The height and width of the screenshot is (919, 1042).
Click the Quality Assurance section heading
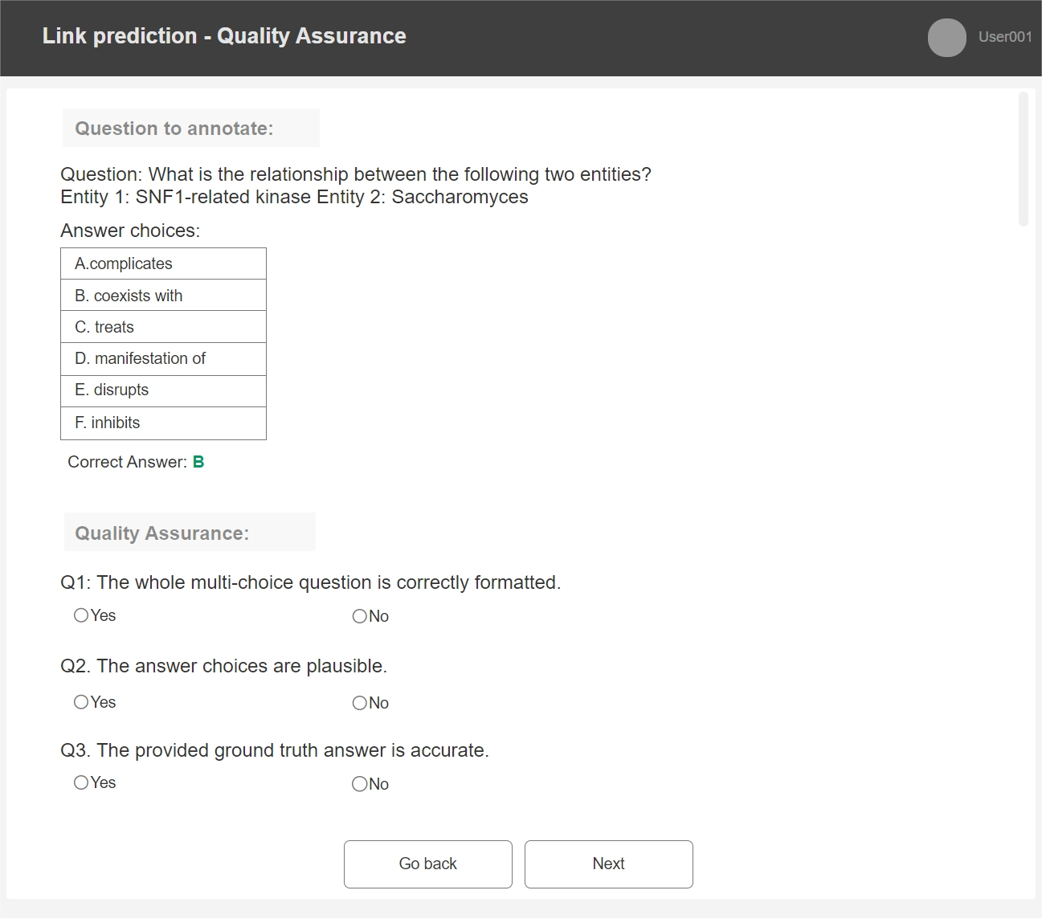point(162,533)
